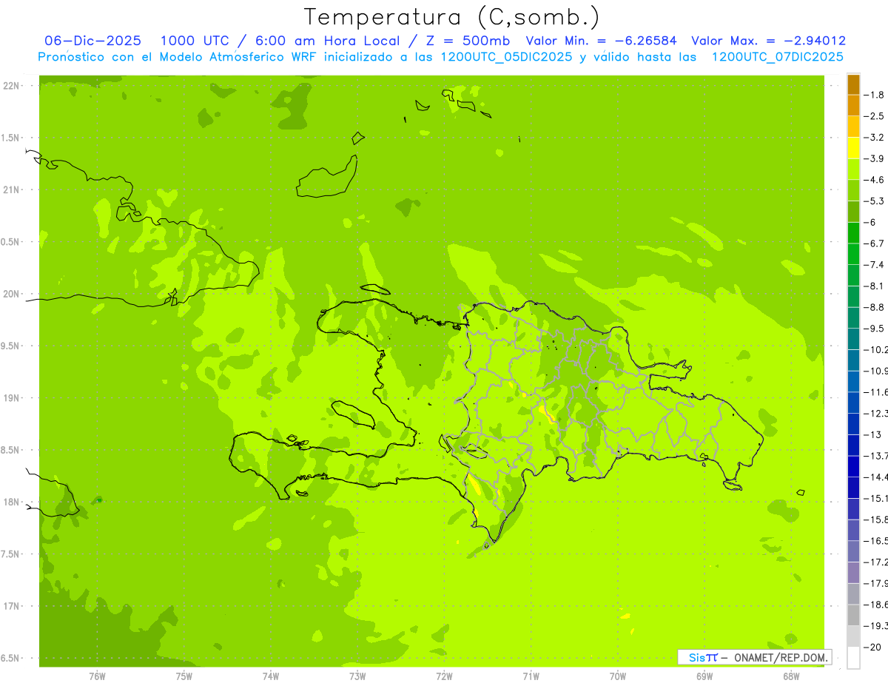Pick the teal-green swatch between -8.1 and -8.8
Screen dimensions: 888x686
[x=853, y=297]
